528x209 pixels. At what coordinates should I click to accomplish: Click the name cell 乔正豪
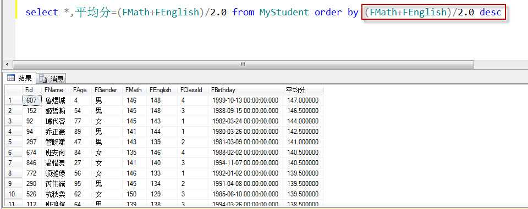click(x=56, y=132)
